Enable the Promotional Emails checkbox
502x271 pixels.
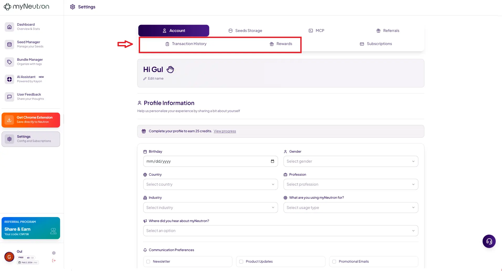coord(334,262)
